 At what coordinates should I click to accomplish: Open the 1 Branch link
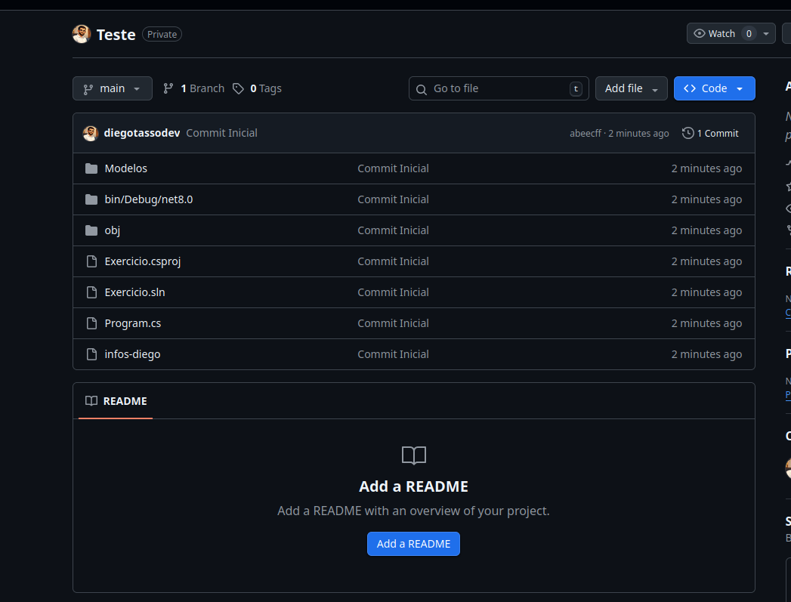click(194, 88)
